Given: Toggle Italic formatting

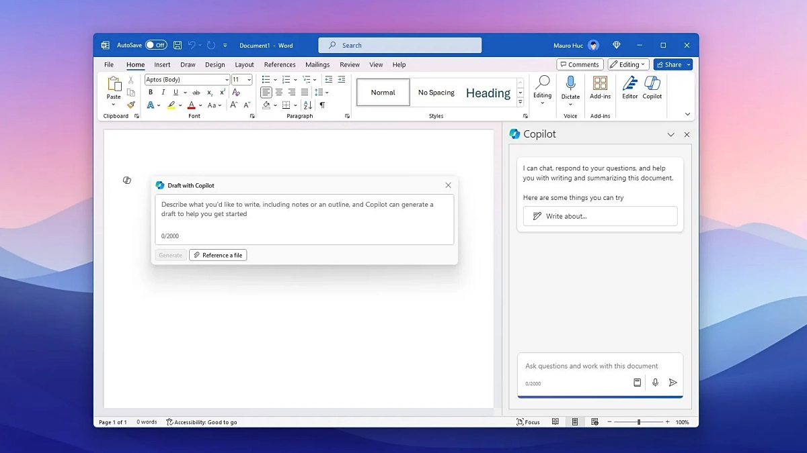Looking at the screenshot, I should 163,93.
